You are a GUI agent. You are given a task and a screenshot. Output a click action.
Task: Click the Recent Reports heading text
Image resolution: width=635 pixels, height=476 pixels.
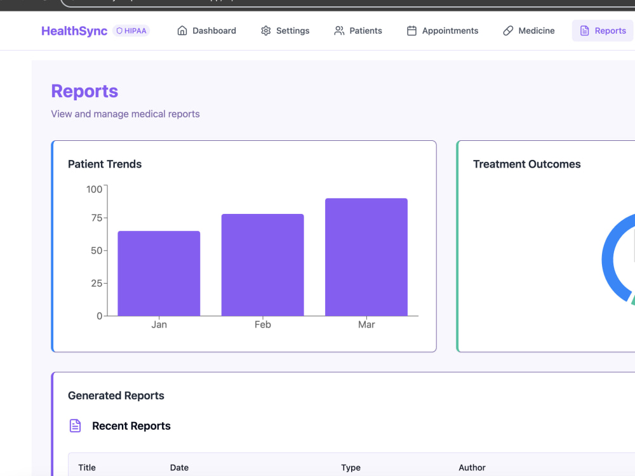(131, 426)
